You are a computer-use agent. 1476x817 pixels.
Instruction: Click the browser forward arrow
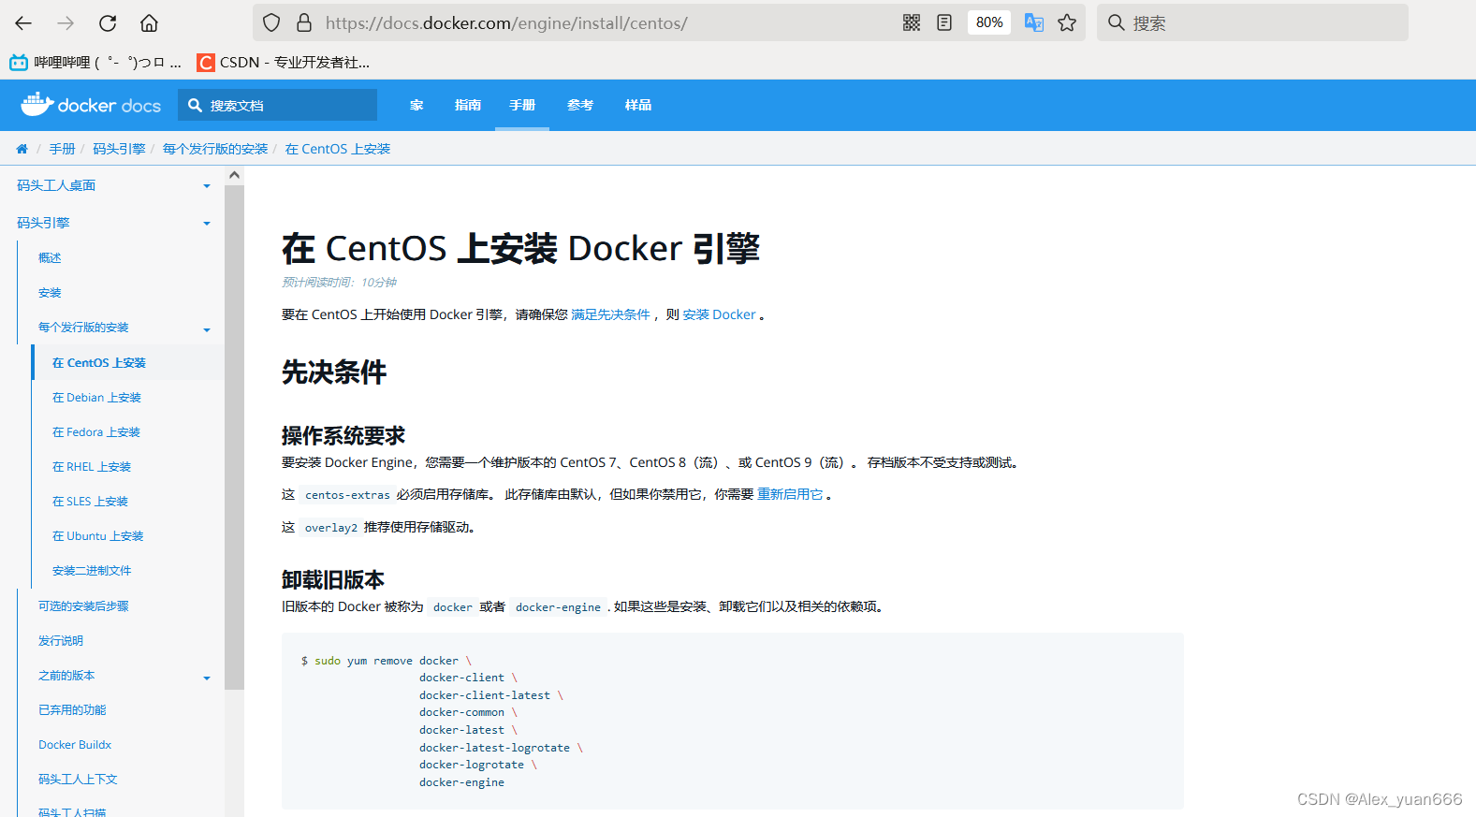point(66,23)
